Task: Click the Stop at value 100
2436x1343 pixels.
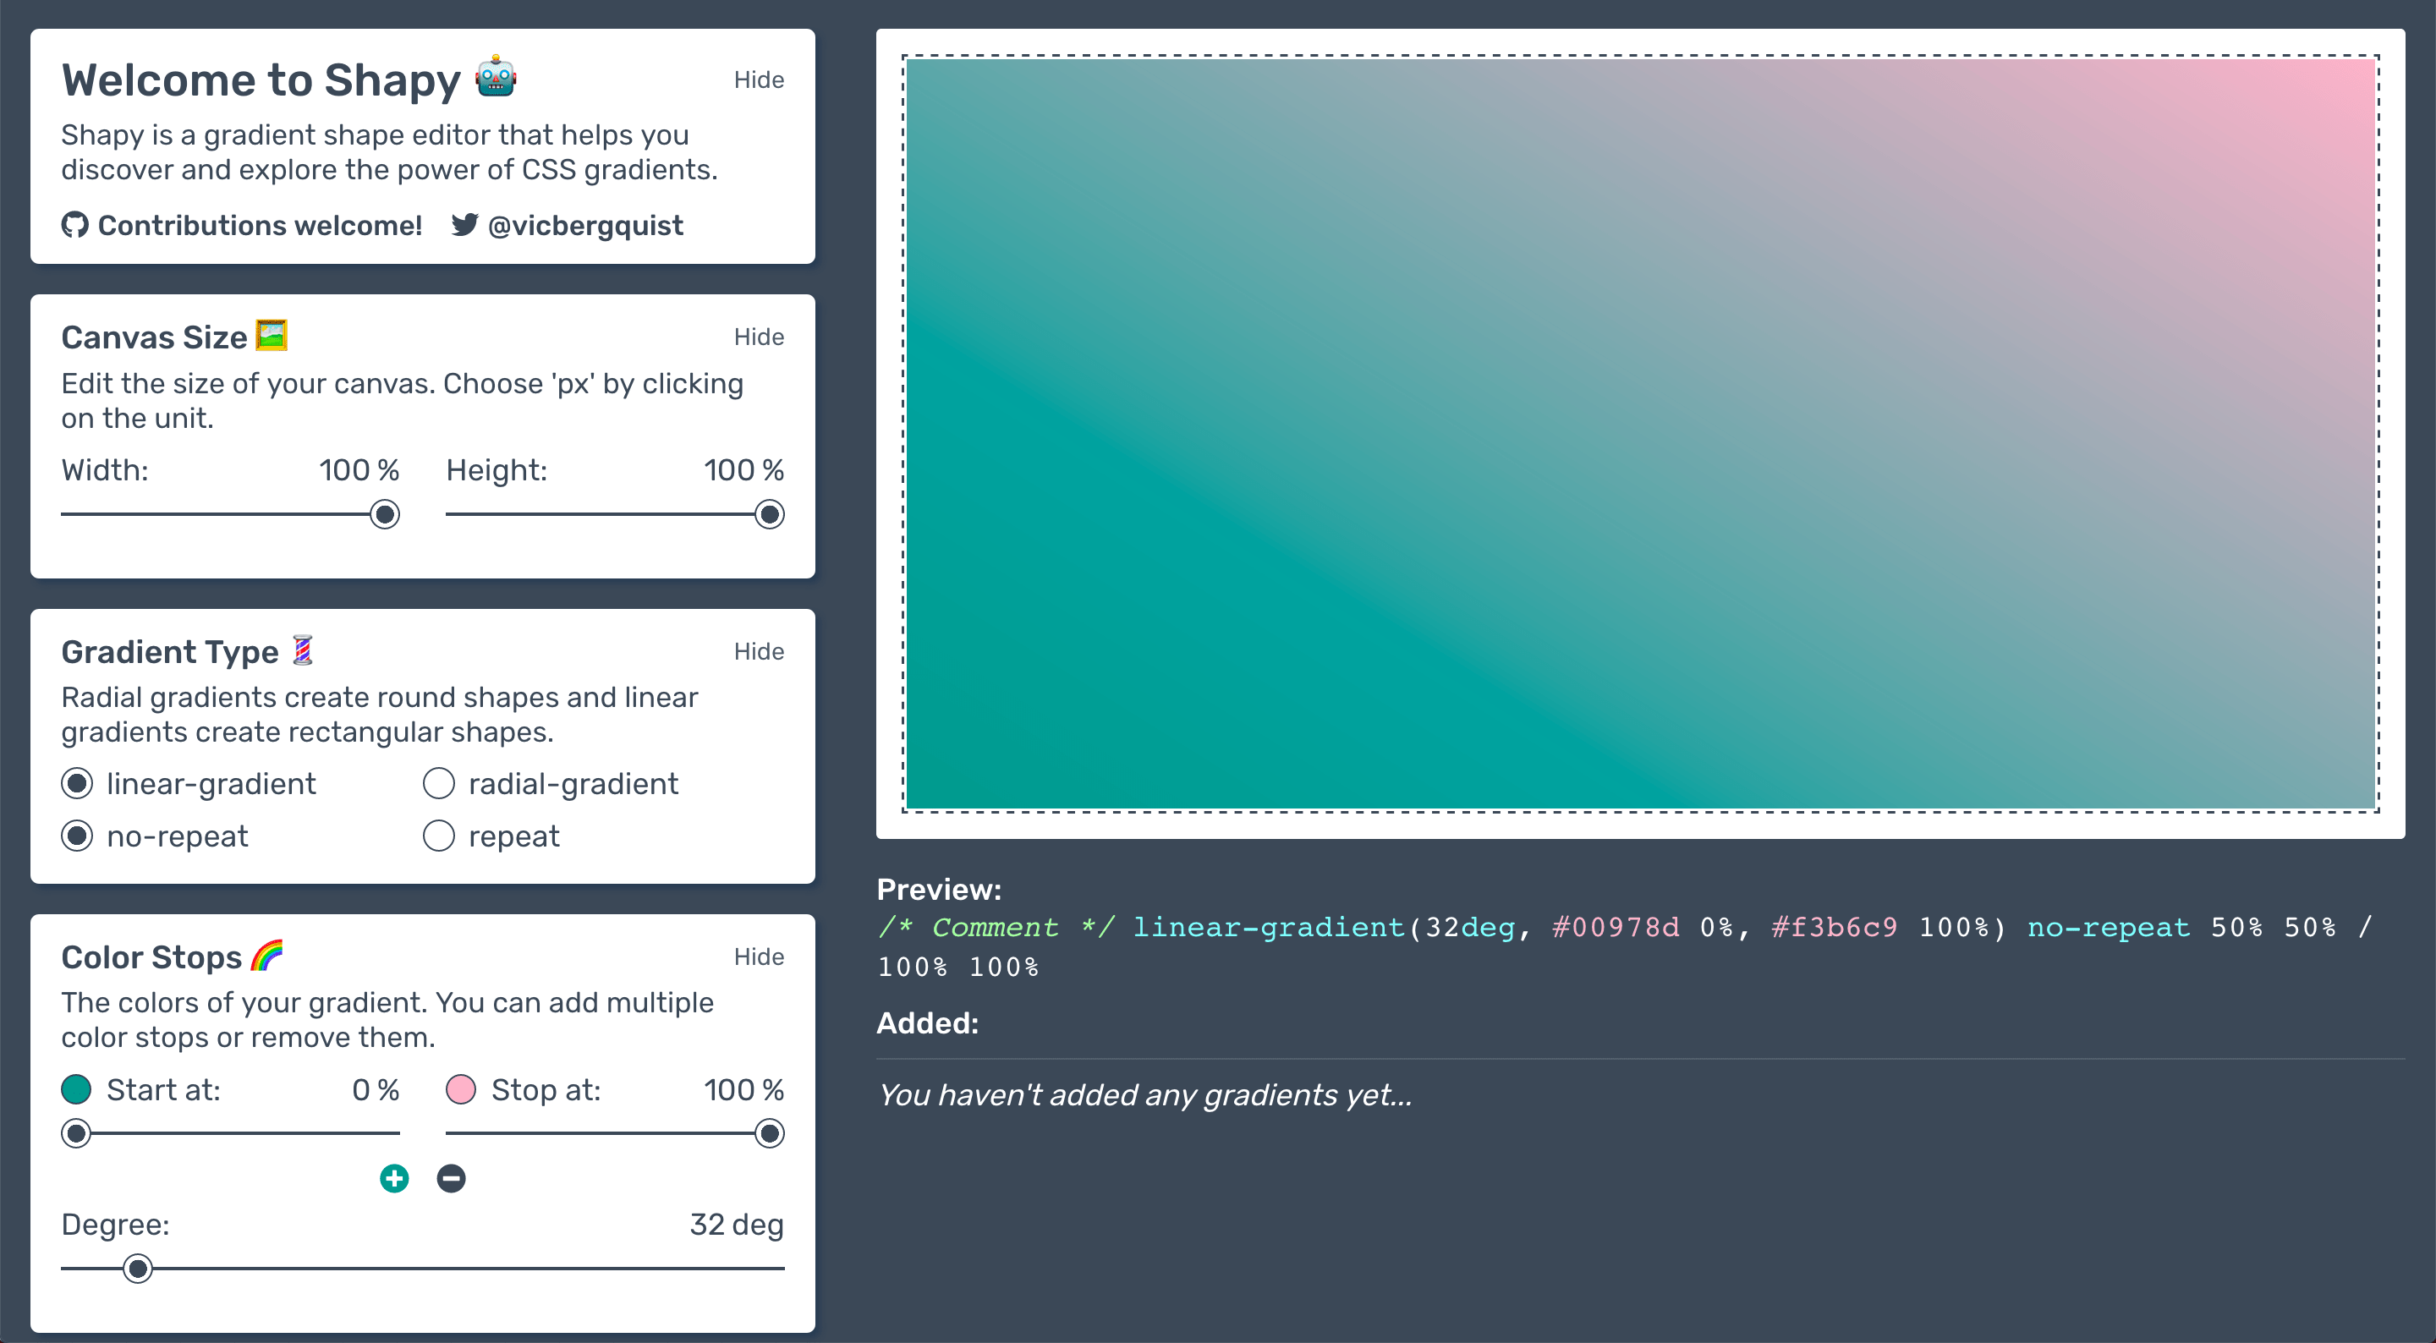Action: click(729, 1089)
